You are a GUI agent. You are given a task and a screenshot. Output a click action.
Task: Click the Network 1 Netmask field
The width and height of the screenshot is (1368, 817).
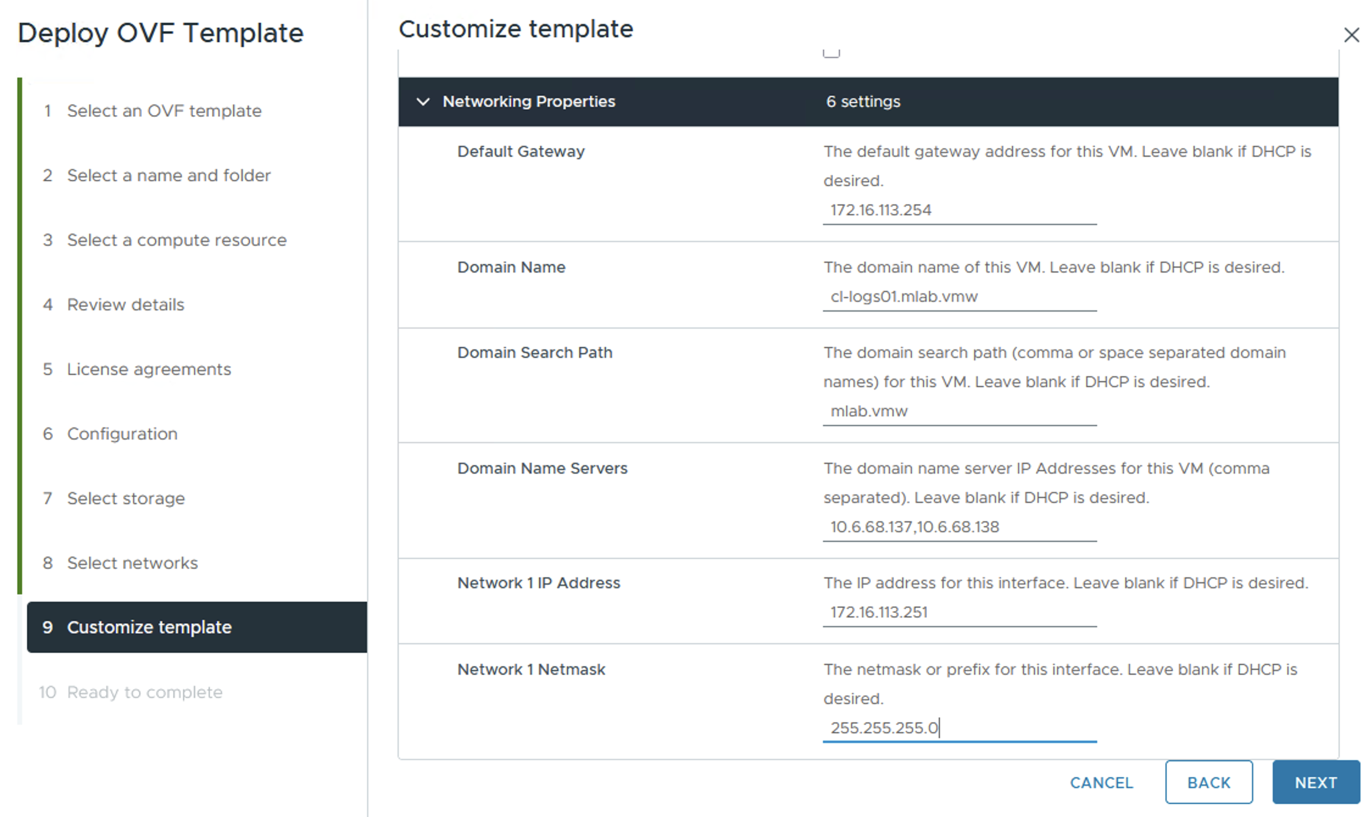[959, 728]
